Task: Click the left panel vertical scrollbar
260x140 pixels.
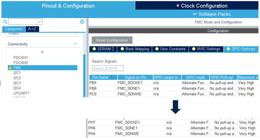Action: click(84, 75)
